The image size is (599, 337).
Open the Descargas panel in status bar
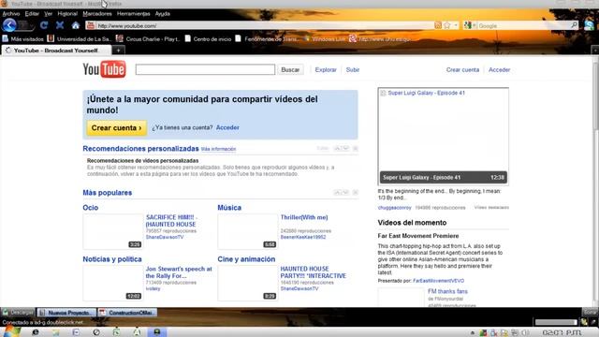tap(18, 313)
